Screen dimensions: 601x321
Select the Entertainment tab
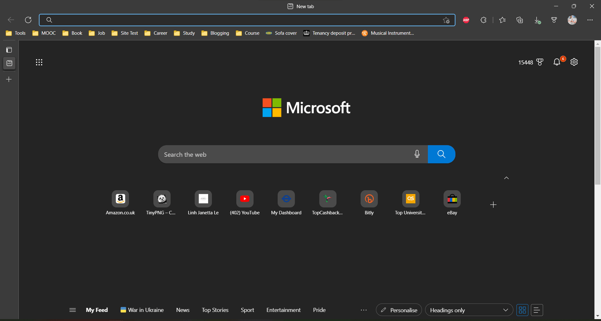point(284,310)
